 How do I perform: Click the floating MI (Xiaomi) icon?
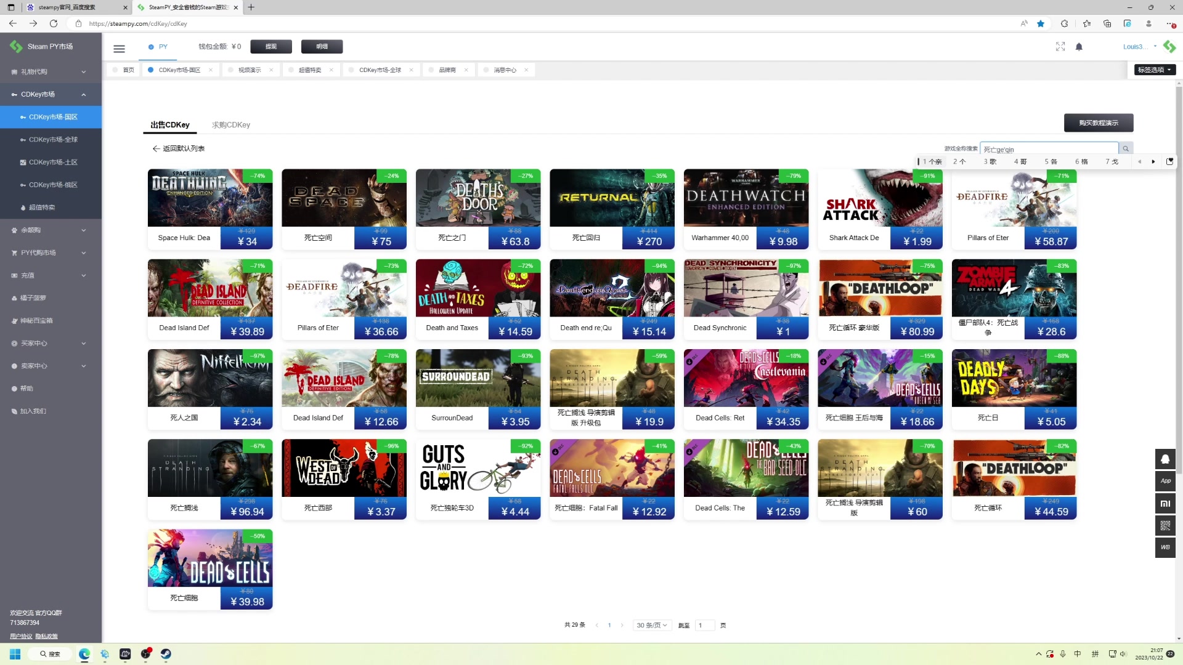pos(1165,504)
